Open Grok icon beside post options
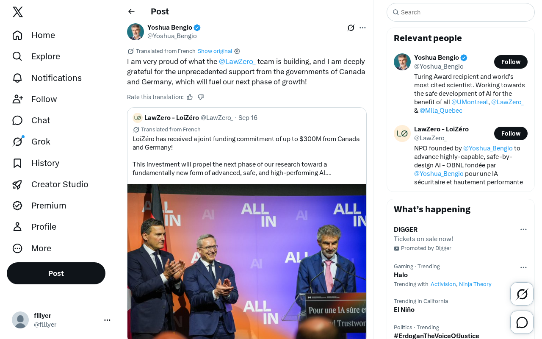 (351, 28)
